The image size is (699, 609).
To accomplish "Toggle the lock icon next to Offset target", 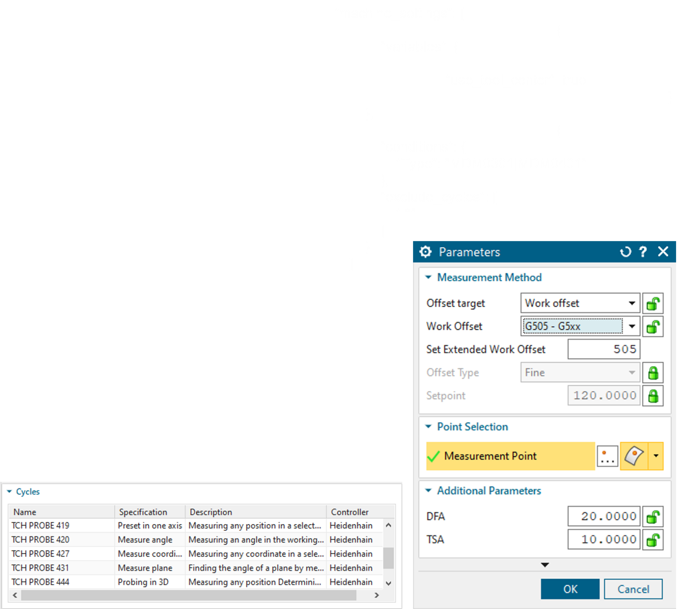I will [x=653, y=303].
